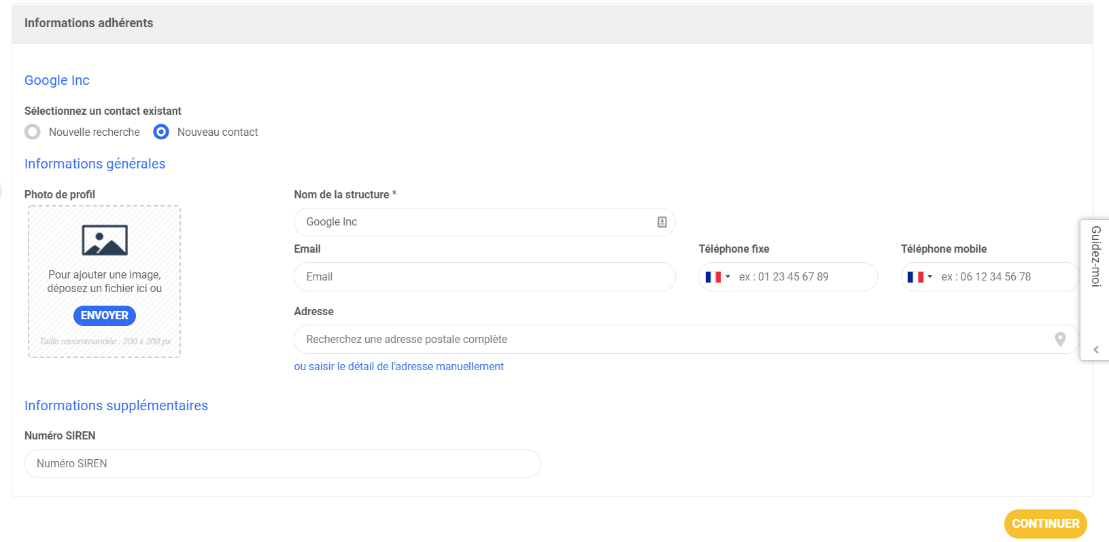Focus the Email input field
The image size is (1109, 542).
[484, 277]
